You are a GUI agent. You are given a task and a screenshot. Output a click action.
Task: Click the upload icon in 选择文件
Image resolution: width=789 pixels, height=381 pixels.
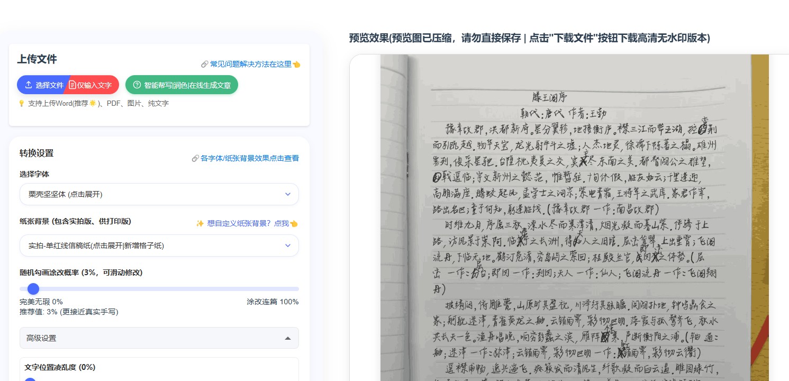(29, 85)
